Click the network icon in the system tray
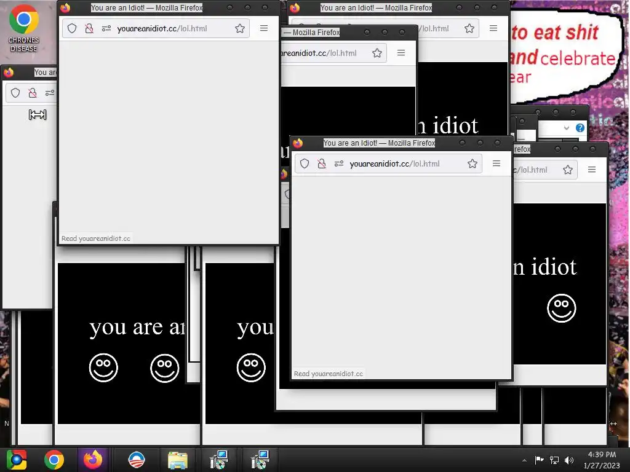This screenshot has width=630, height=472. [x=554, y=460]
